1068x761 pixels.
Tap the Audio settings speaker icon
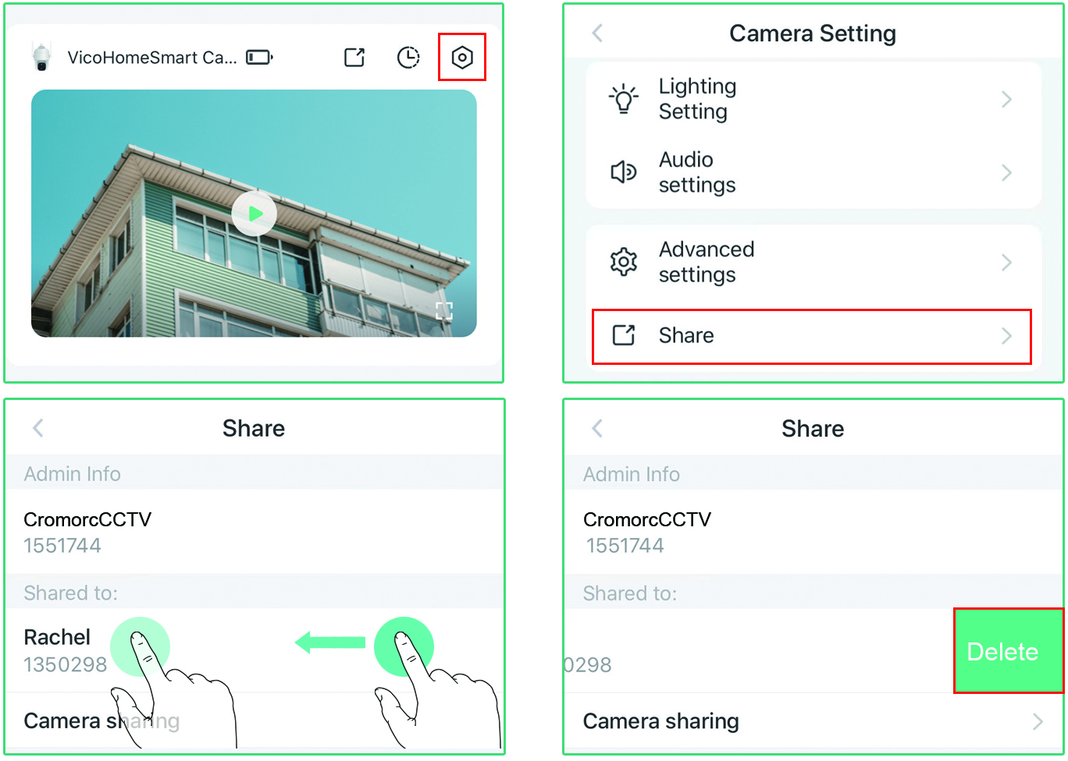tap(623, 172)
